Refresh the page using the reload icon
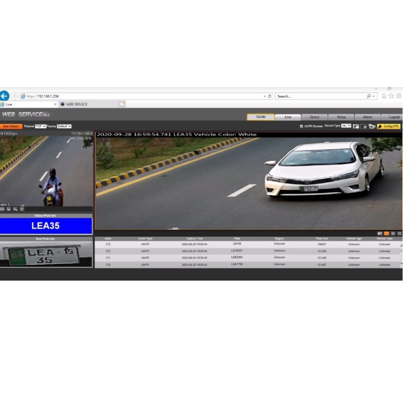 point(270,96)
